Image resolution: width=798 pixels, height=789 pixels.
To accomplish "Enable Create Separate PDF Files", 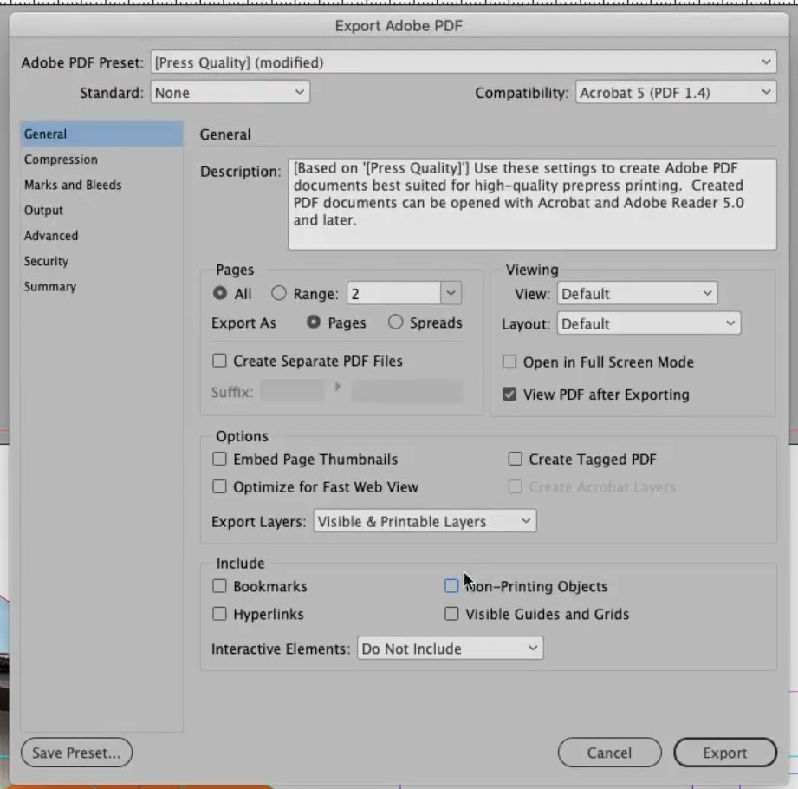I will click(219, 361).
